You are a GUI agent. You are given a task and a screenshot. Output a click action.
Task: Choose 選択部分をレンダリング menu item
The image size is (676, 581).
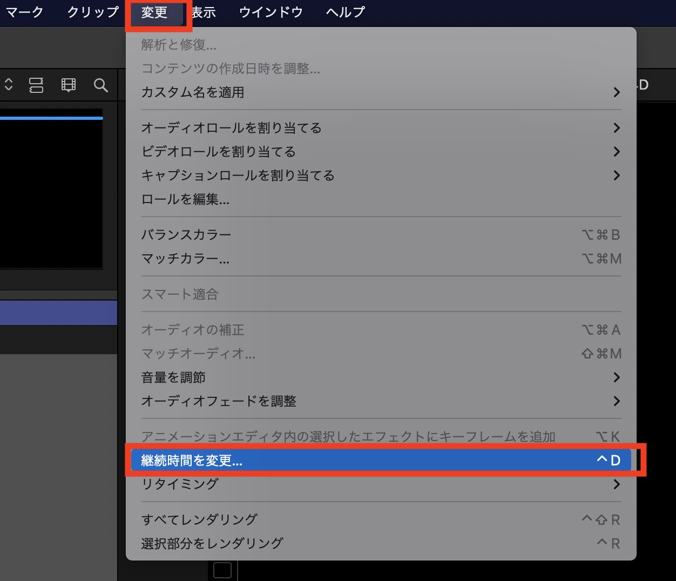click(x=212, y=543)
